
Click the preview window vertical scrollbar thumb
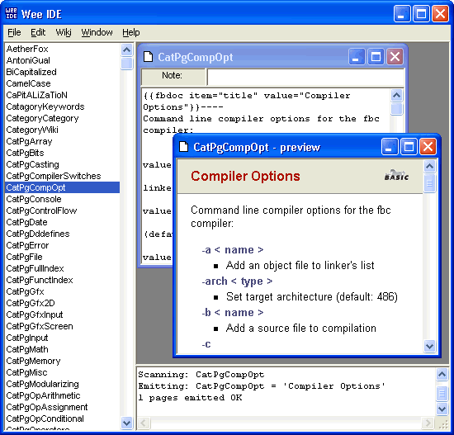(x=429, y=183)
